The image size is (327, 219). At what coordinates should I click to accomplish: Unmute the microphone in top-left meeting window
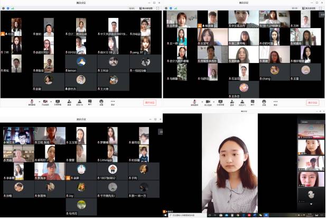point(32,101)
